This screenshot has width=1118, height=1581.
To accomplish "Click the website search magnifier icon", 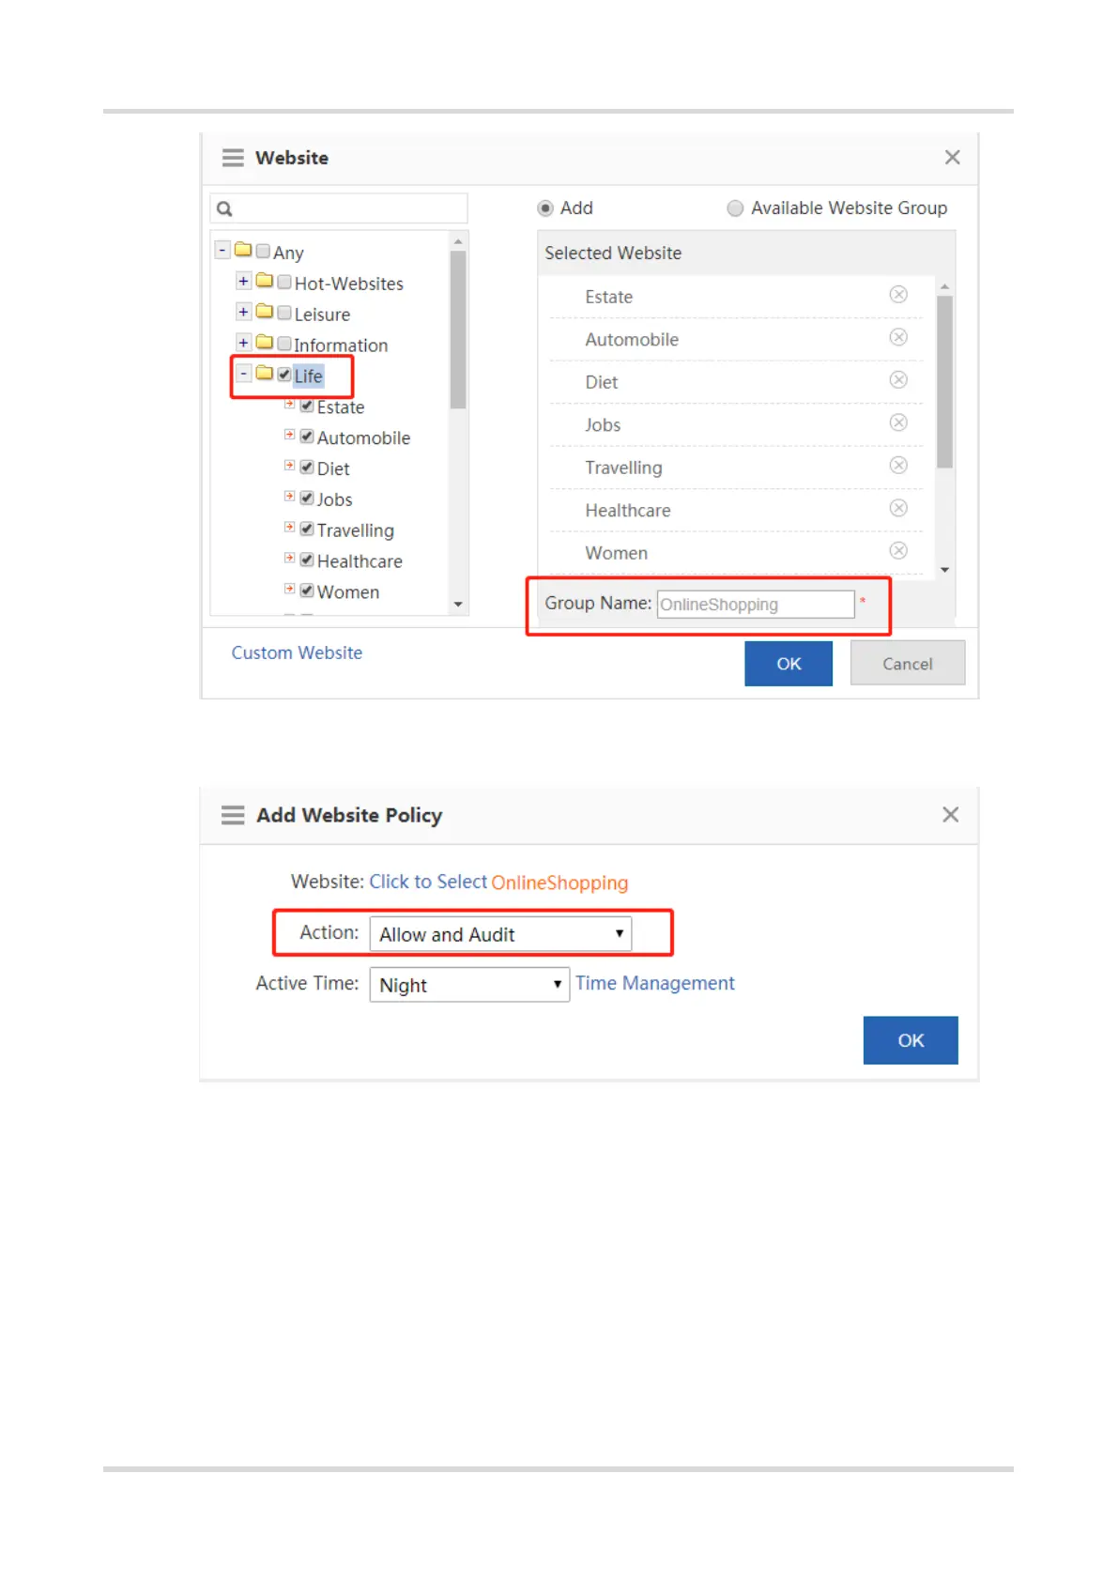I will click(224, 208).
